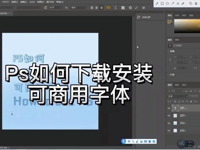The width and height of the screenshot is (200, 150).
Task: Open the warp text dialog
Action: [x=116, y=8]
